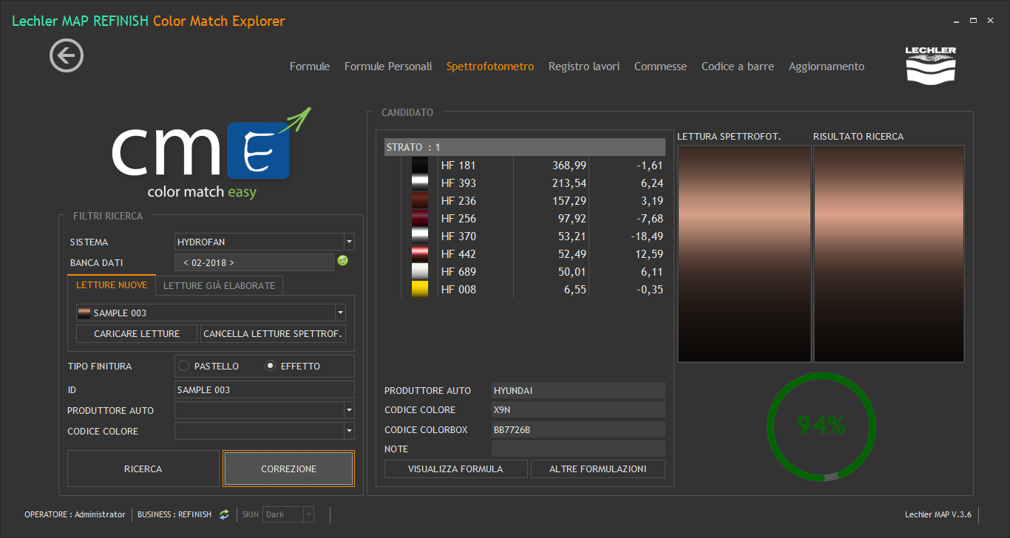The width and height of the screenshot is (1010, 538).
Task: Click the 94% match circle indicator
Action: (821, 426)
